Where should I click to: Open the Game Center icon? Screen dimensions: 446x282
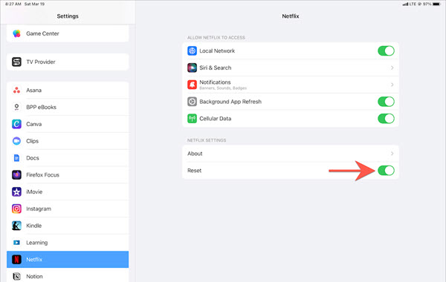(16, 33)
